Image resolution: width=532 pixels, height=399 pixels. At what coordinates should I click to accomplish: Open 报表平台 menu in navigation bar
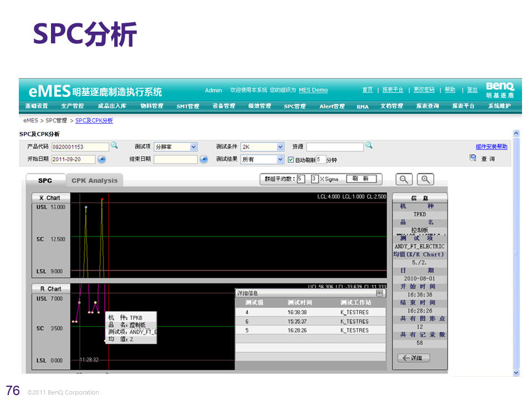pyautogui.click(x=463, y=106)
